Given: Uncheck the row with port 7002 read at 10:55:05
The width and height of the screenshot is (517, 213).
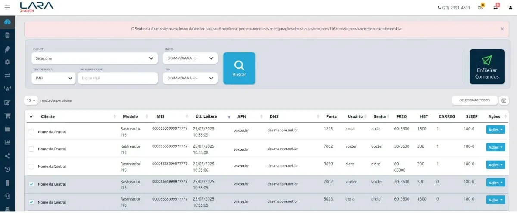Looking at the screenshot, I should pos(31,184).
